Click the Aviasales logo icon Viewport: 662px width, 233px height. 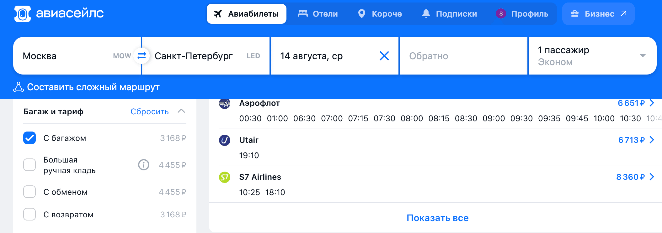[23, 14]
